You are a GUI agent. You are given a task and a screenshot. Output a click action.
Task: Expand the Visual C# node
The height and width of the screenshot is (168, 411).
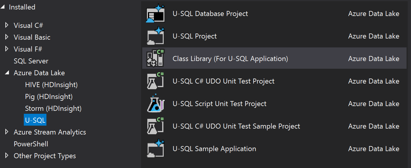tap(7, 25)
